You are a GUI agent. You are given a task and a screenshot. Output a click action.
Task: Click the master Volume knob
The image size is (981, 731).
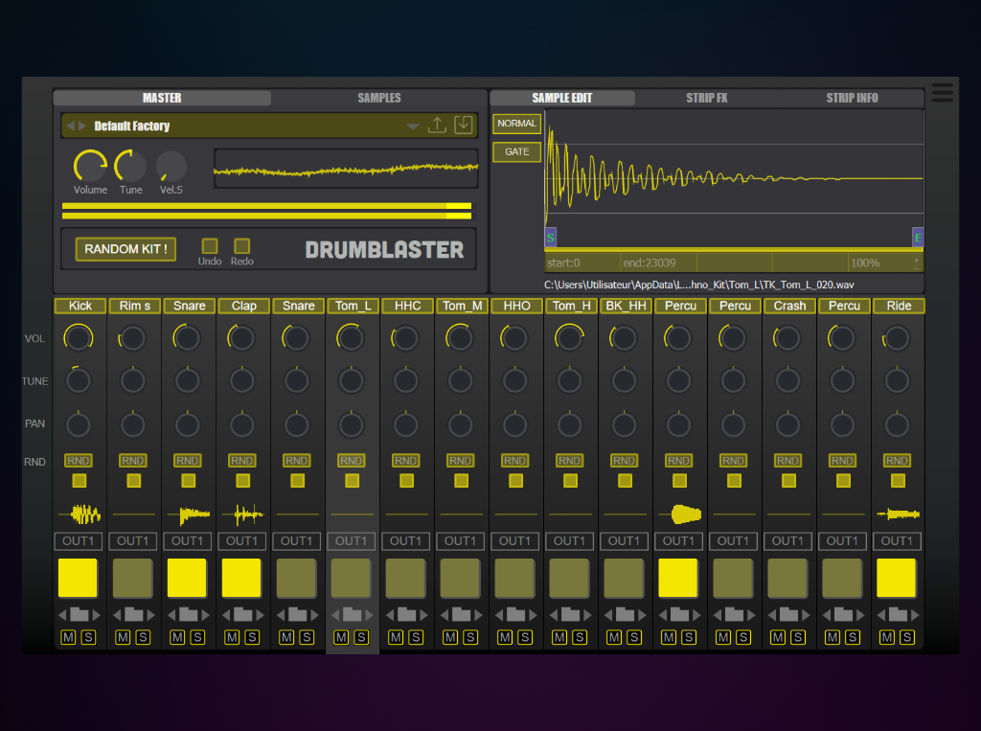(90, 166)
